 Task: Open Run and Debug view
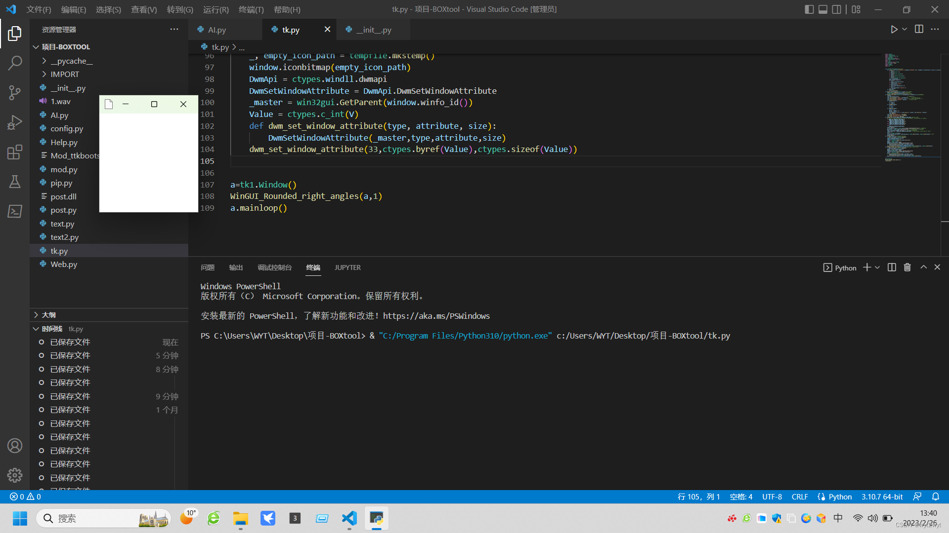15,122
